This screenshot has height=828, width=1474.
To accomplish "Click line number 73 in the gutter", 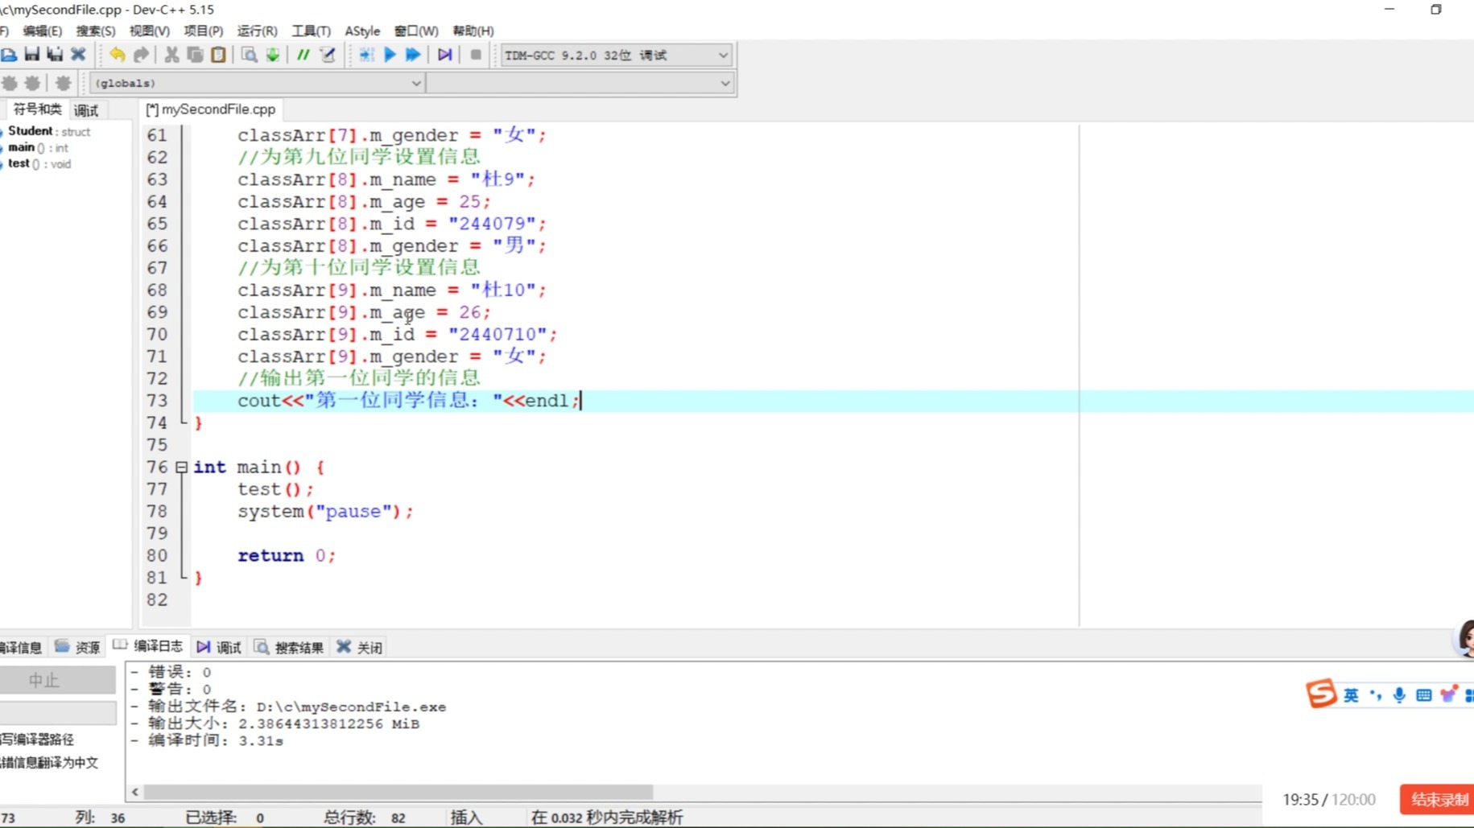I will pos(157,400).
